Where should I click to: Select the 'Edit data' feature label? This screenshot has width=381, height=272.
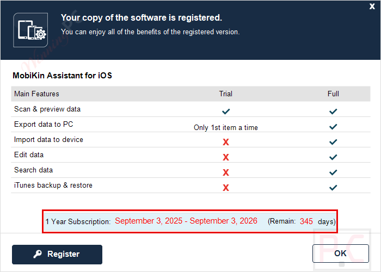(x=29, y=154)
